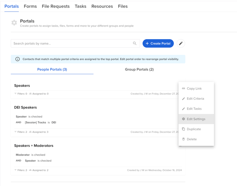The image size is (237, 186).
Task: Select People Portals (3) tab
Action: pyautogui.click(x=52, y=69)
